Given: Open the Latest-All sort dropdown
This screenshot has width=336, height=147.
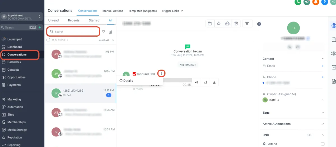Looking at the screenshot, I should 106,40.
